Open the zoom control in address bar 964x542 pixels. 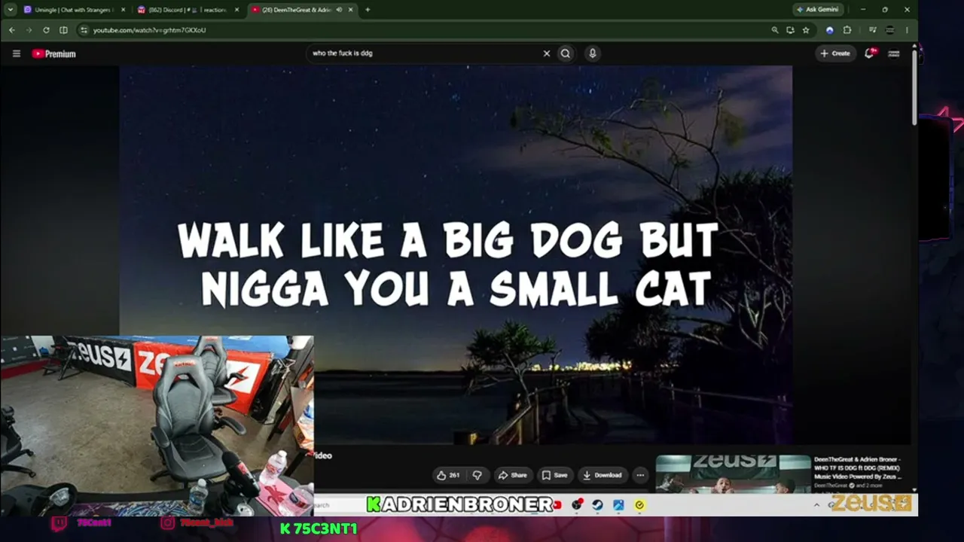(774, 30)
